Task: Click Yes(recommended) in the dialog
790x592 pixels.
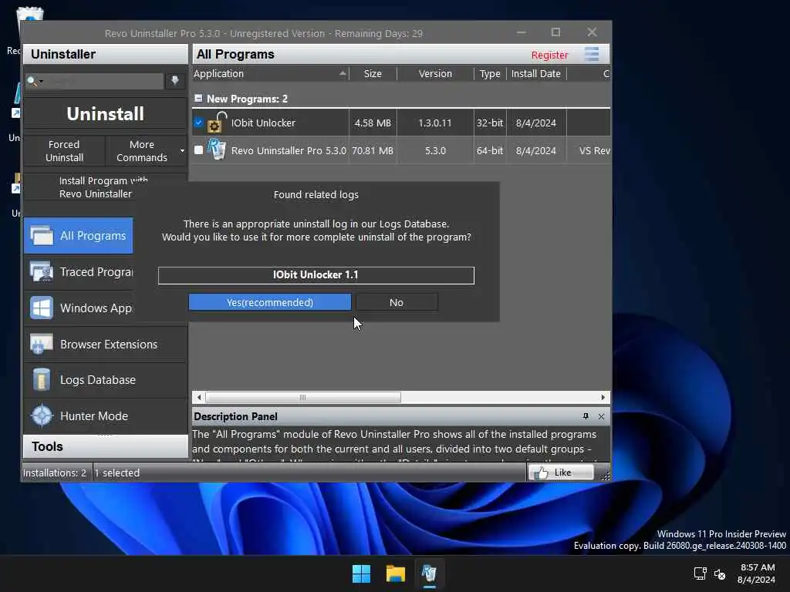Action: (270, 302)
